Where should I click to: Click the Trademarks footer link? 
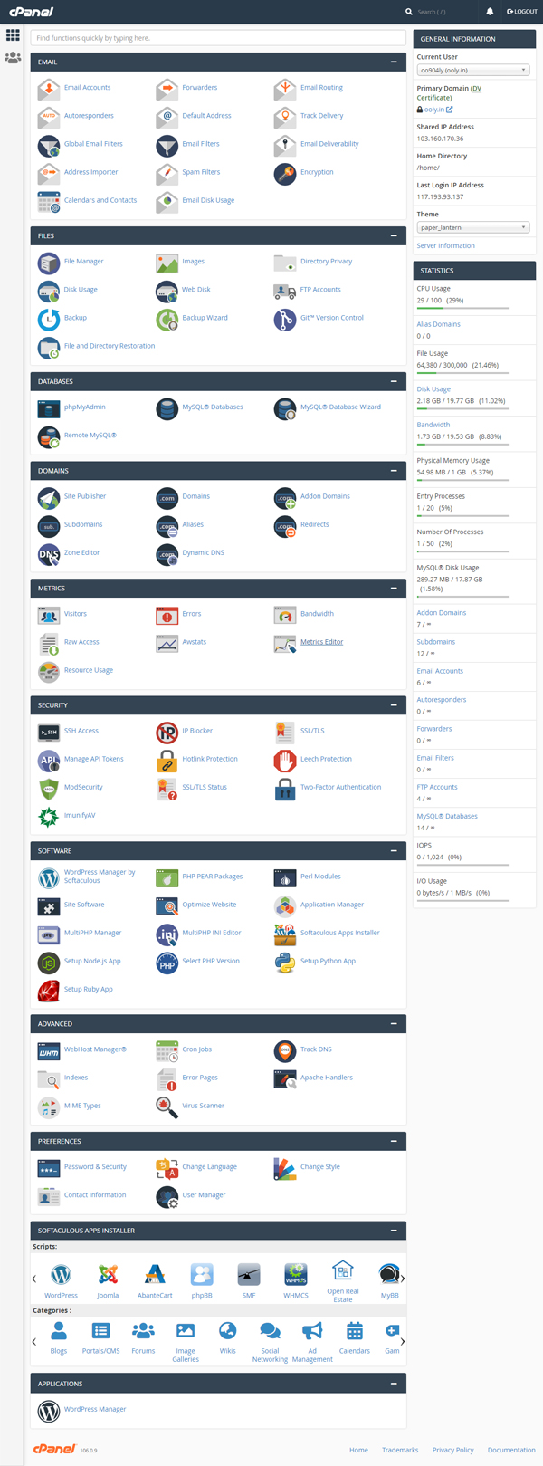coord(400,1450)
